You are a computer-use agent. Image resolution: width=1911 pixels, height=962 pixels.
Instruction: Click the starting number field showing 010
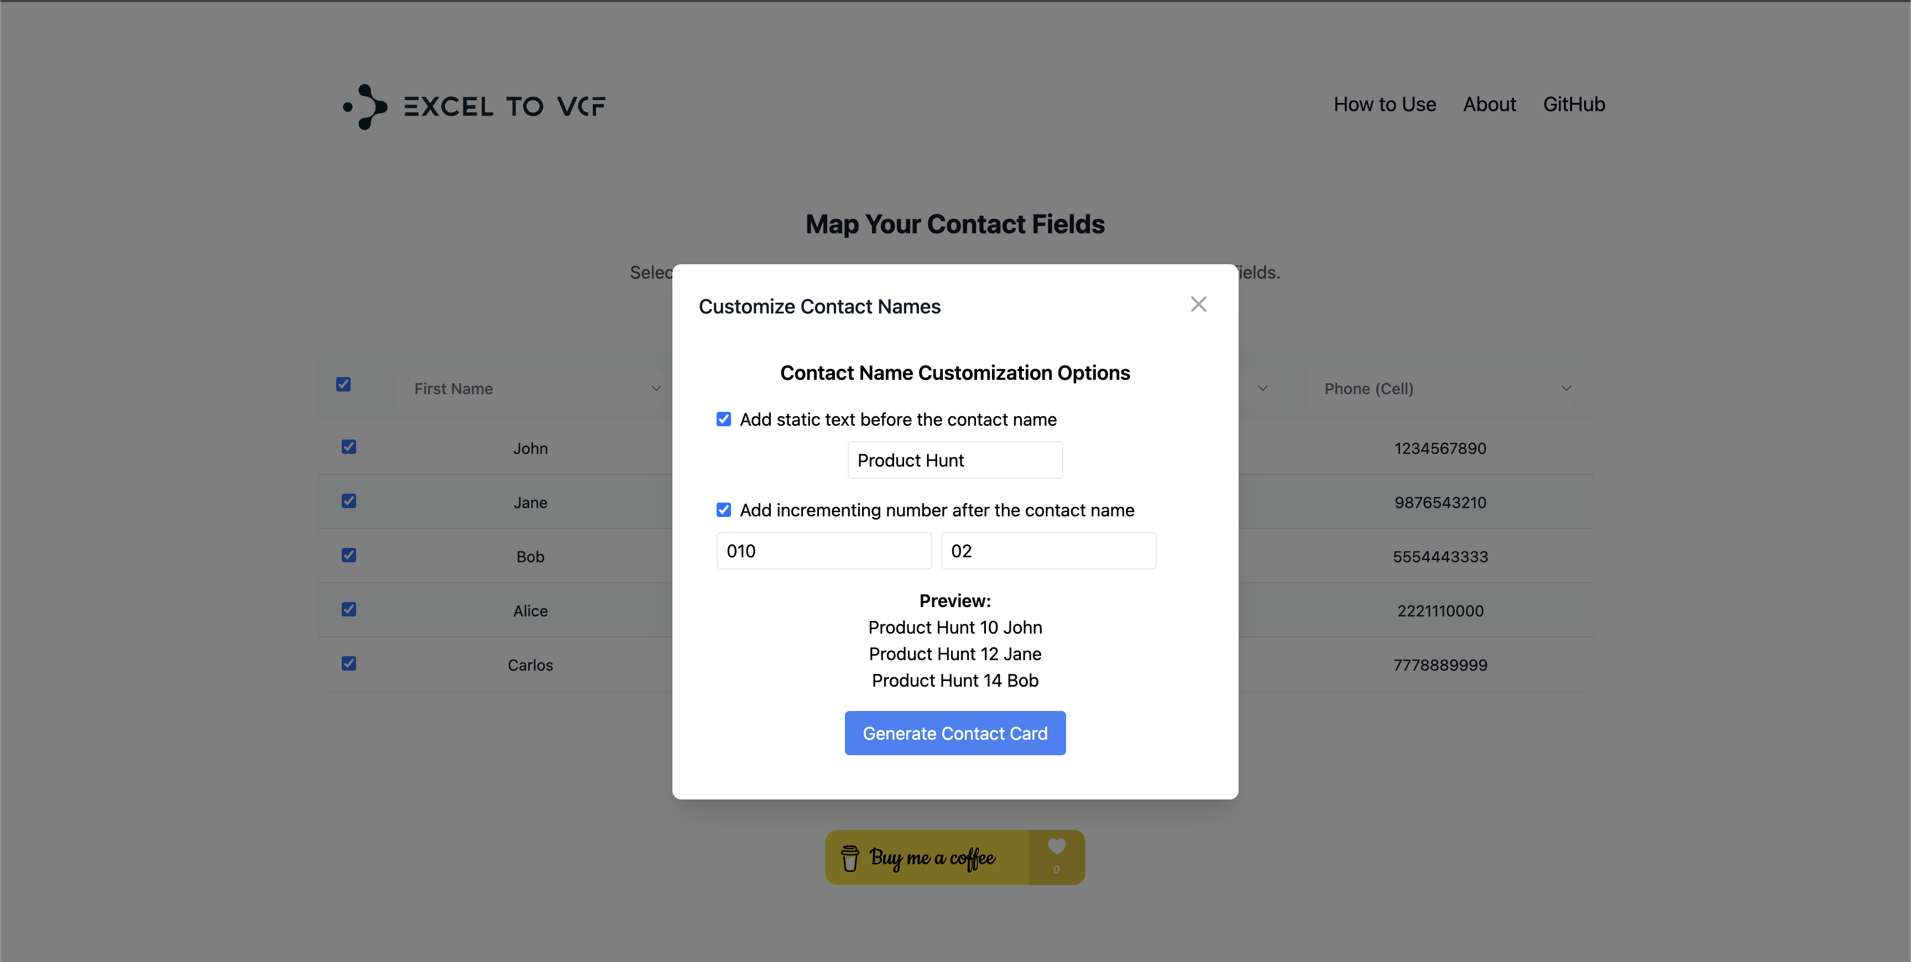(x=823, y=550)
